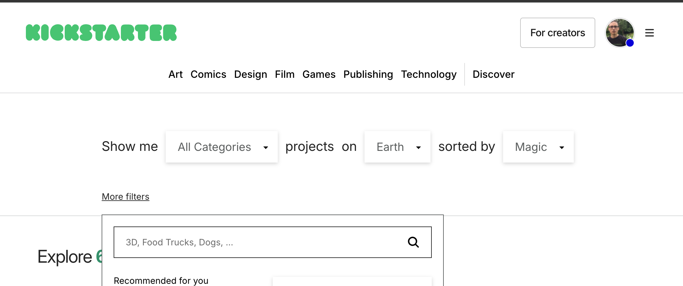Click the user profile avatar
Image resolution: width=683 pixels, height=286 pixels.
619,32
